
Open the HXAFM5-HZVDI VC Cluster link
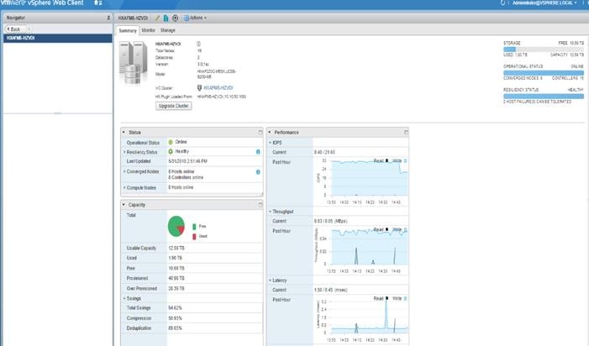point(218,88)
